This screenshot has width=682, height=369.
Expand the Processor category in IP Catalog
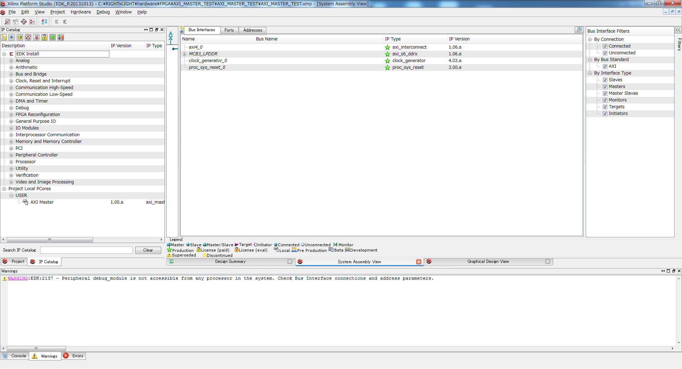click(11, 162)
